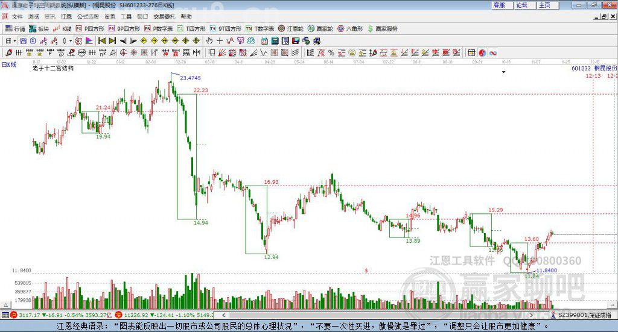Open the 9P四方形 tool

pos(124,29)
